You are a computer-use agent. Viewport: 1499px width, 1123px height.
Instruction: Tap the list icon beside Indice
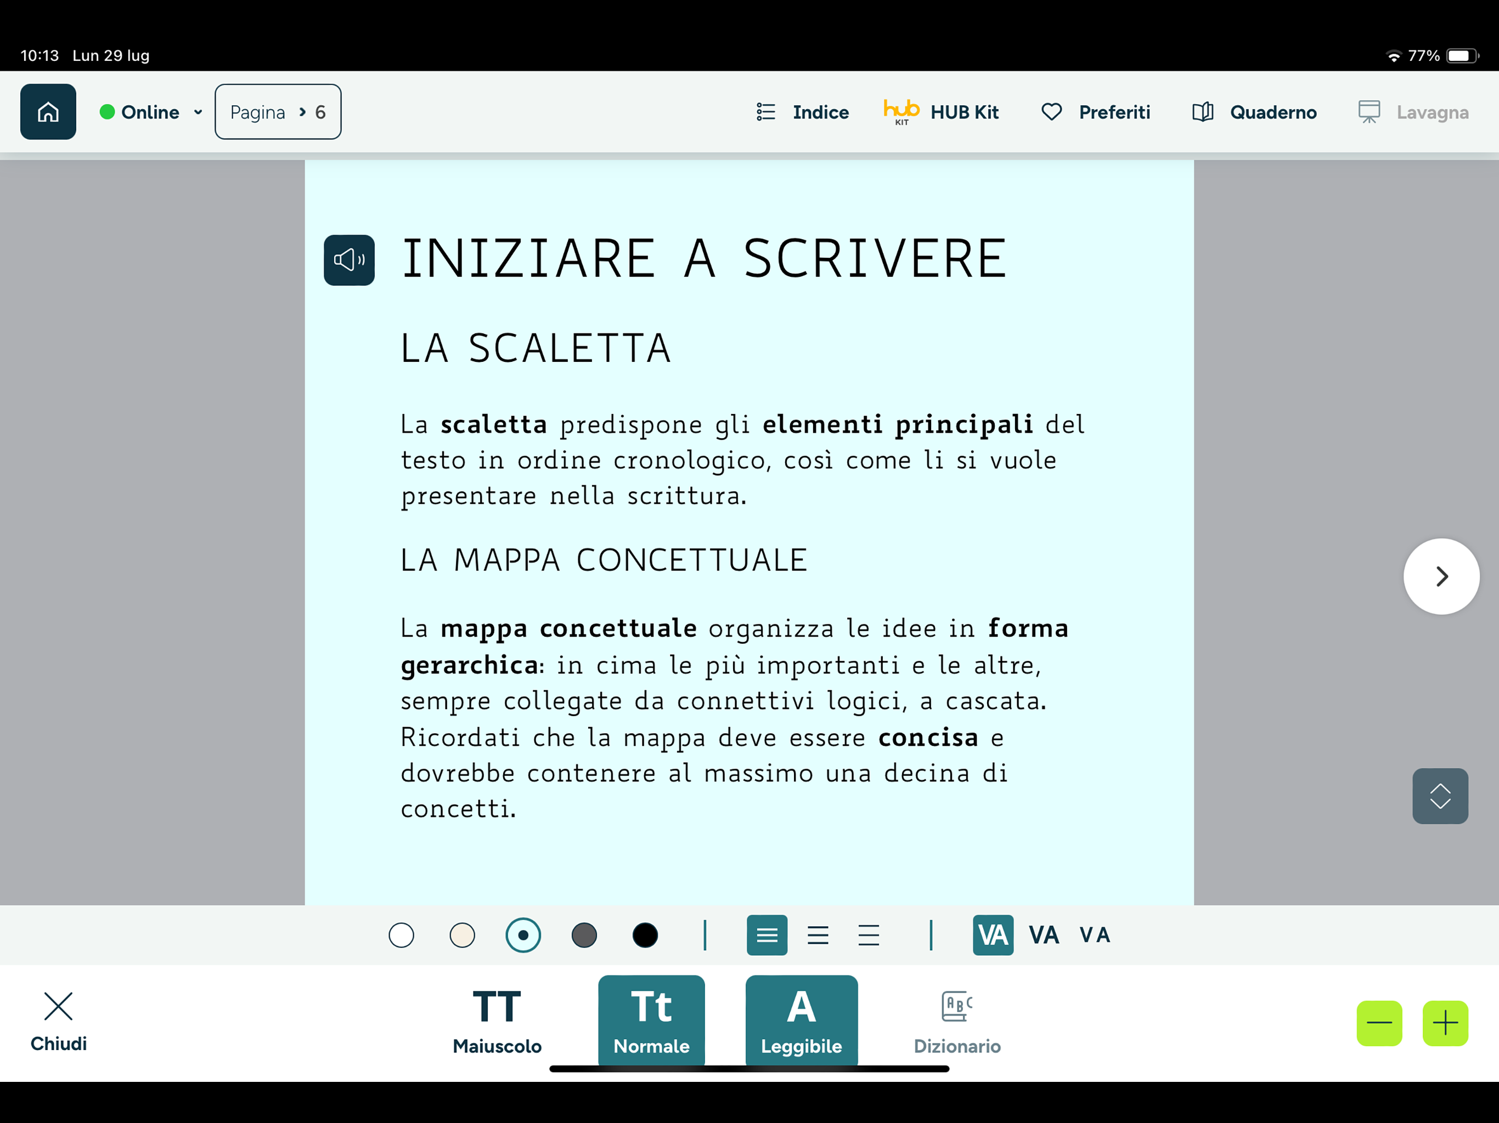(x=766, y=112)
